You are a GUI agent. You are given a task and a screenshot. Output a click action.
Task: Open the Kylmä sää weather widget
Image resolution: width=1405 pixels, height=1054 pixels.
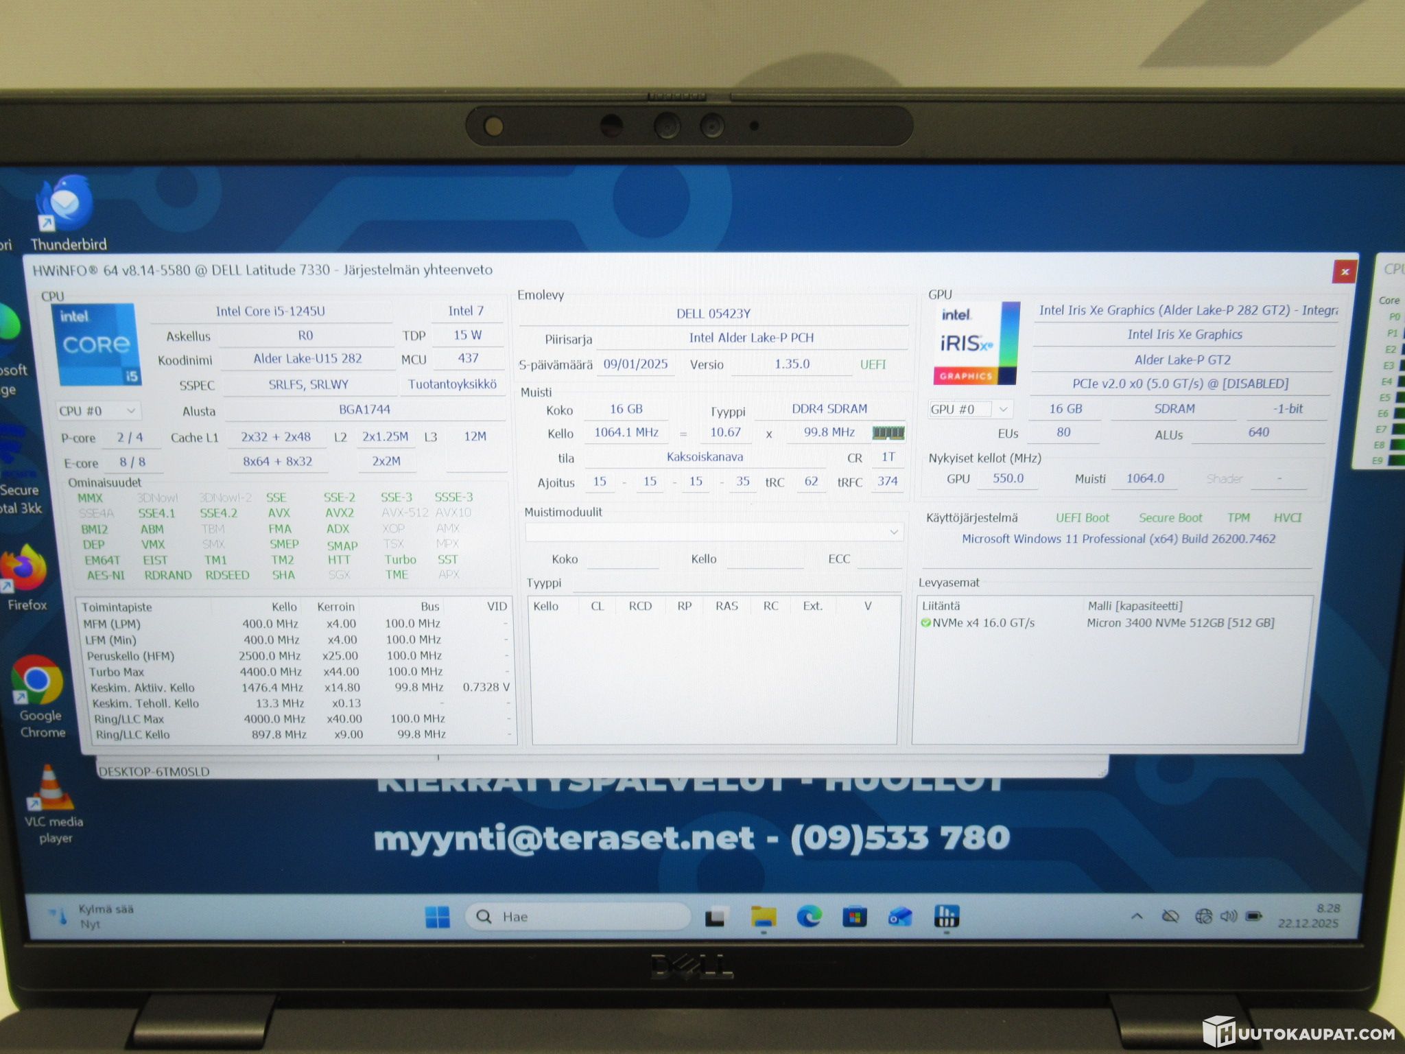click(x=91, y=916)
